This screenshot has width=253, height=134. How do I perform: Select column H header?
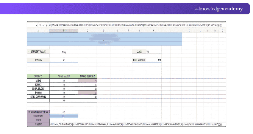pos(154,30)
